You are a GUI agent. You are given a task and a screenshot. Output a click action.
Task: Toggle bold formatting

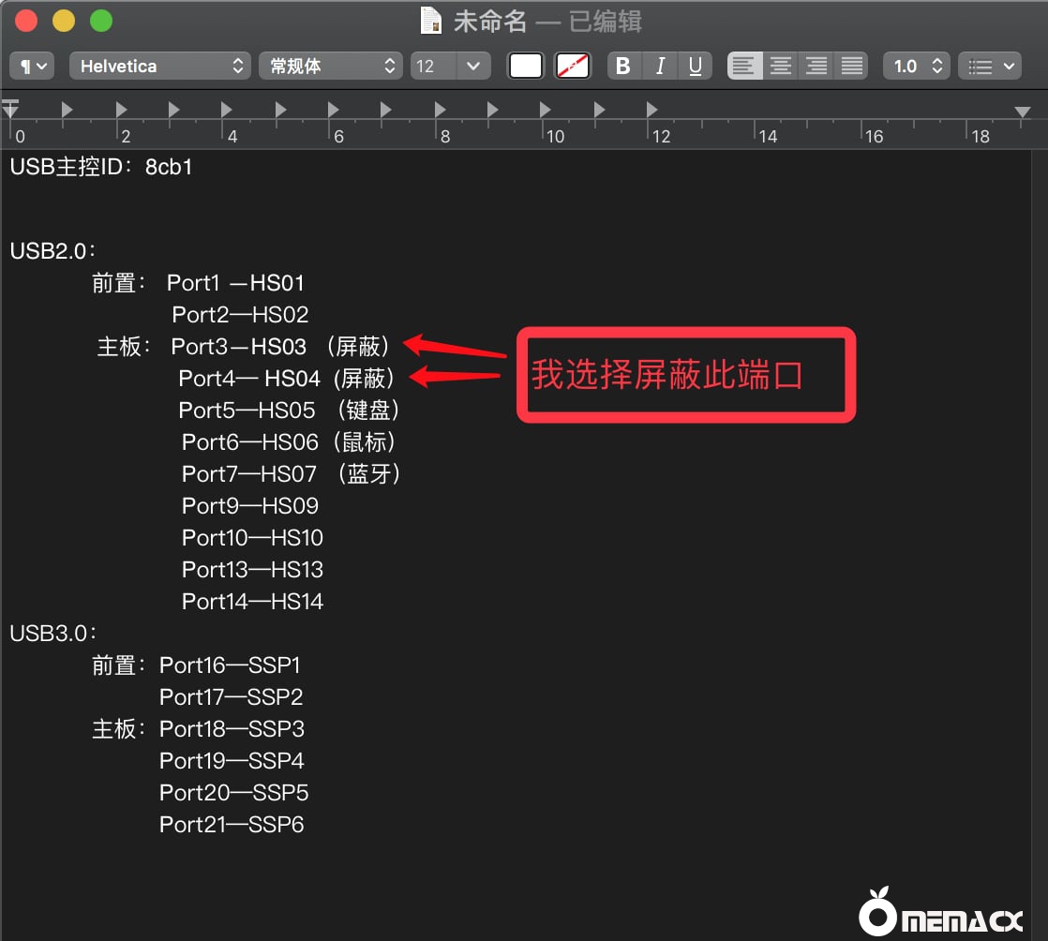tap(623, 67)
